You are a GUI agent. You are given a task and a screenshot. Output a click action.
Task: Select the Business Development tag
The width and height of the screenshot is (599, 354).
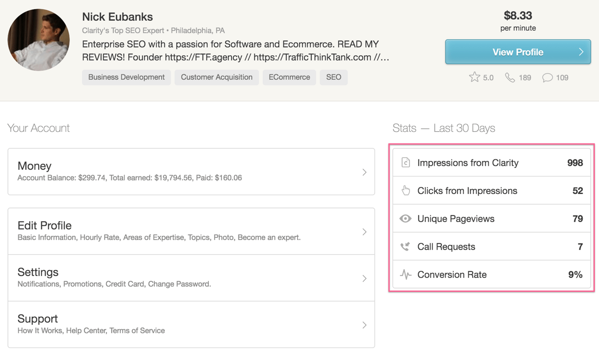pos(126,77)
